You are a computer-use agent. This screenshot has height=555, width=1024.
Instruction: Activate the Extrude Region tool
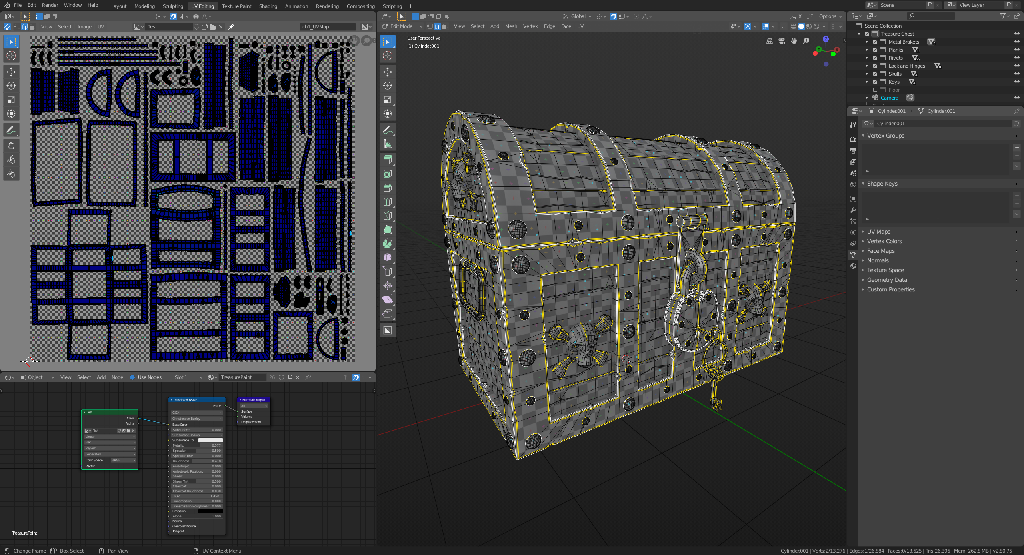(x=387, y=160)
